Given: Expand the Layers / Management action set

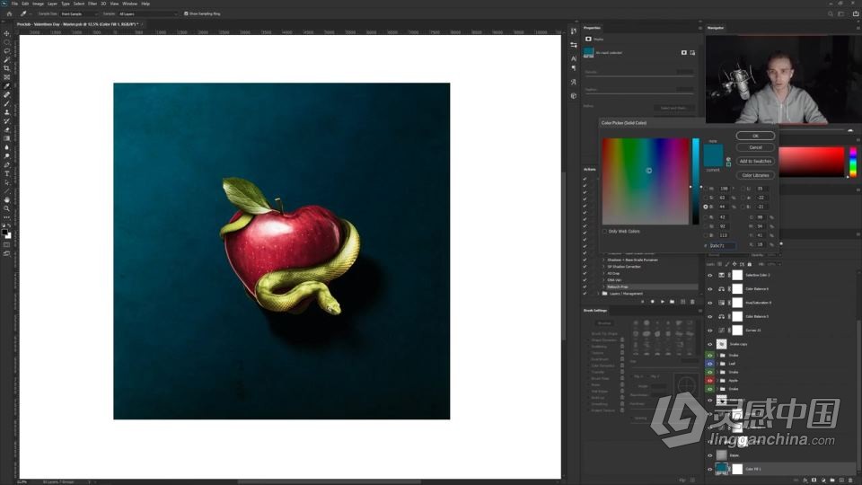Looking at the screenshot, I should [599, 294].
